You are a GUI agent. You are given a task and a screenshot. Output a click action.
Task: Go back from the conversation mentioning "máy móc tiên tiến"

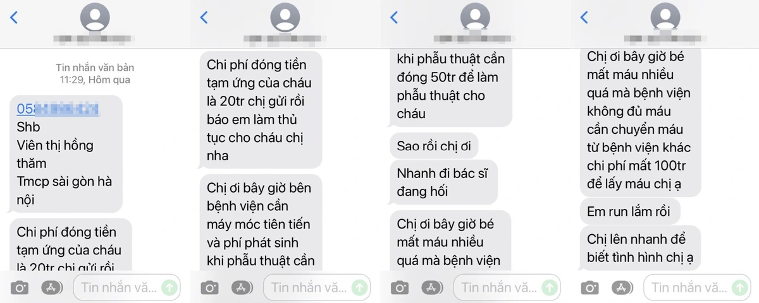click(x=204, y=18)
